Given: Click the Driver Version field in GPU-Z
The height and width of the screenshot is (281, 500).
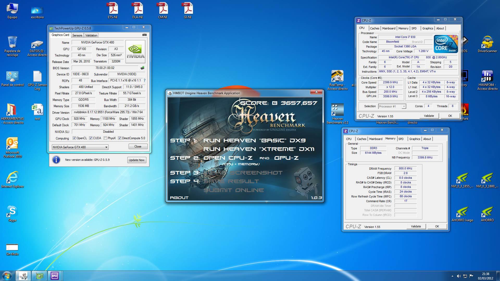Looking at the screenshot, I should pyautogui.click(x=108, y=112).
